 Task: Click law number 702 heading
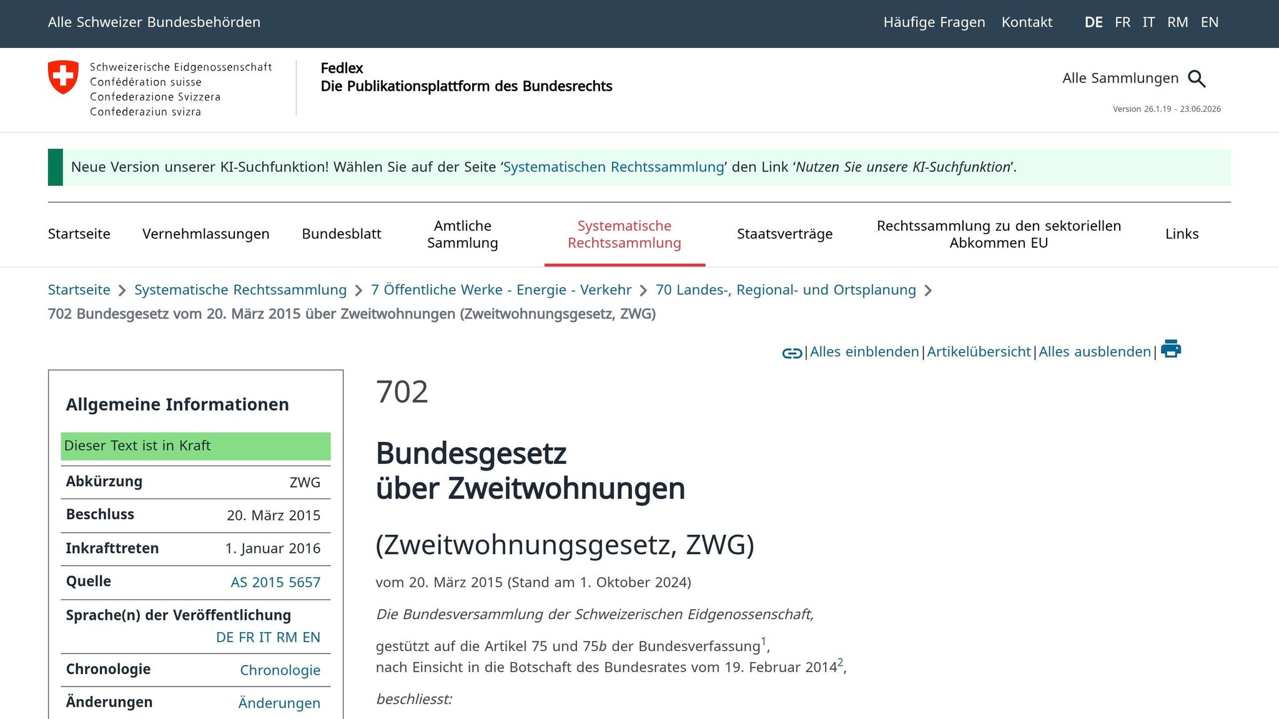tap(402, 393)
